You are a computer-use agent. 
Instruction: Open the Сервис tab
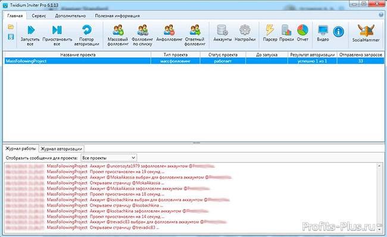click(39, 15)
